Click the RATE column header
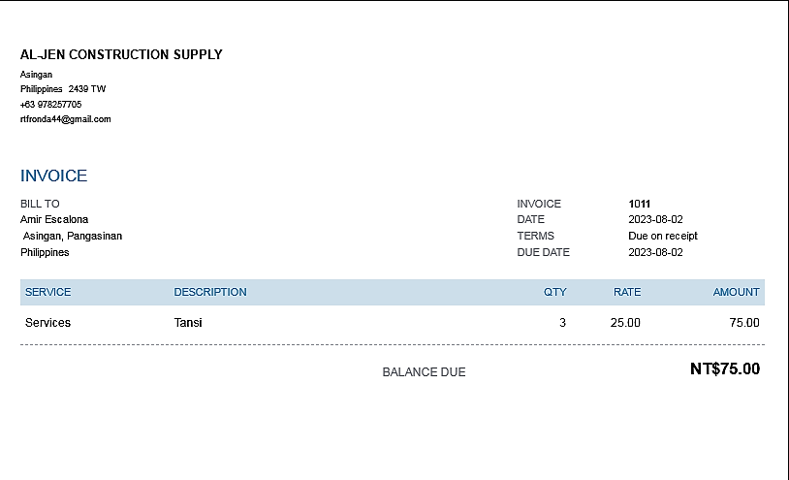789x480 pixels. (x=627, y=292)
